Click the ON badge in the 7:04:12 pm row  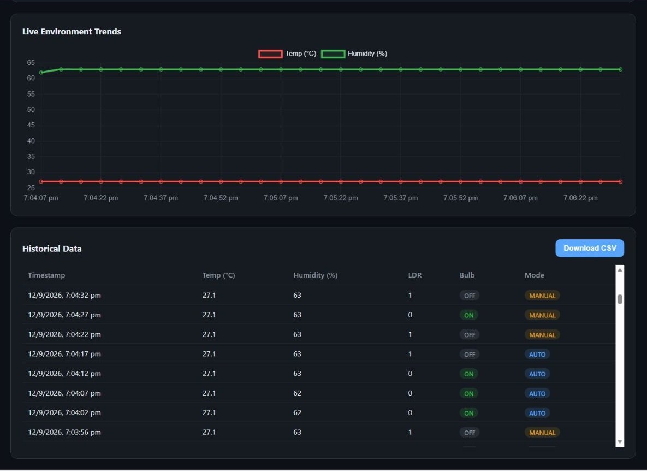(469, 375)
